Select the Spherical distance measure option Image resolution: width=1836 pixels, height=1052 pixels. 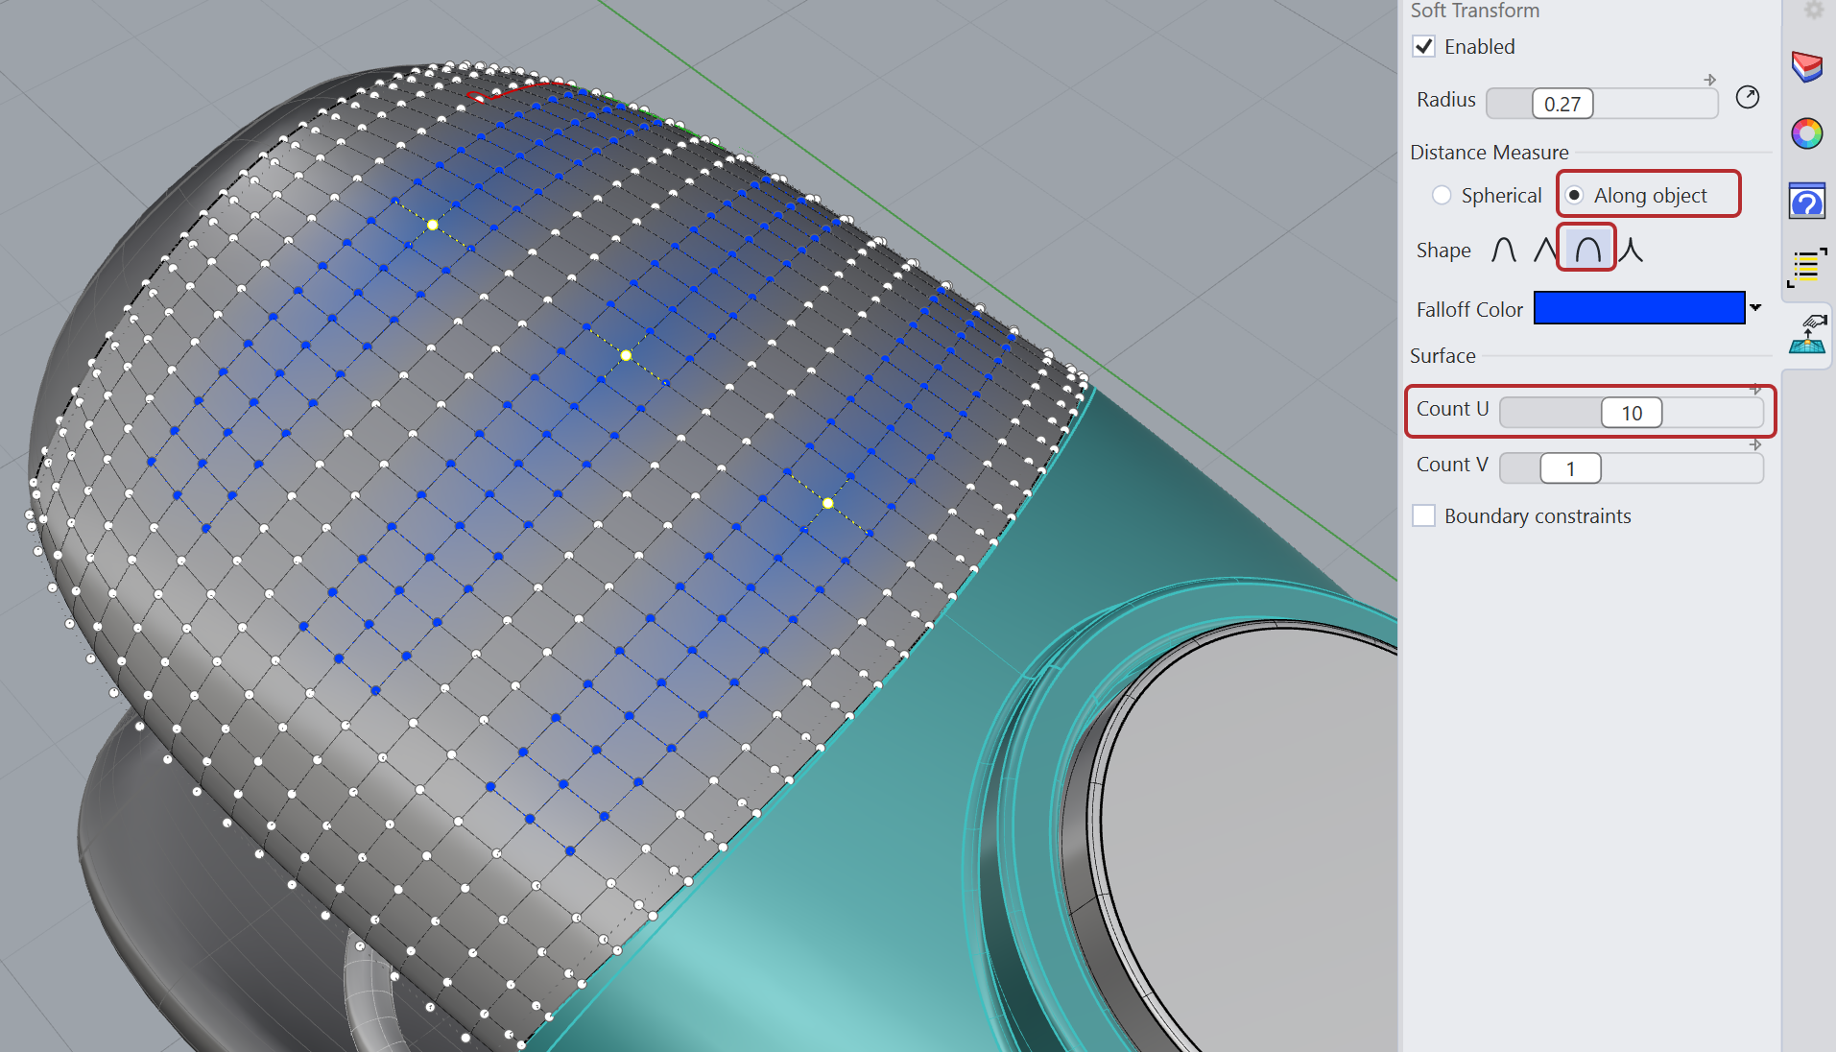tap(1442, 195)
